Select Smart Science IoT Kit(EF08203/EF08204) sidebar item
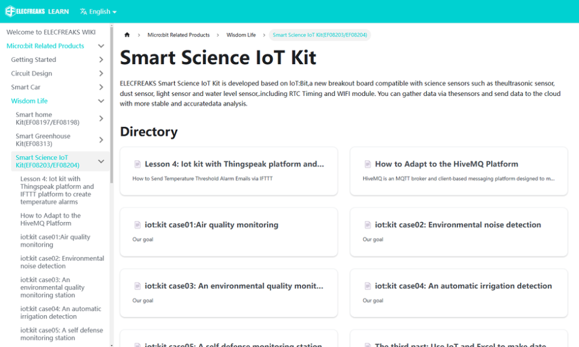This screenshot has width=579, height=347. click(47, 161)
